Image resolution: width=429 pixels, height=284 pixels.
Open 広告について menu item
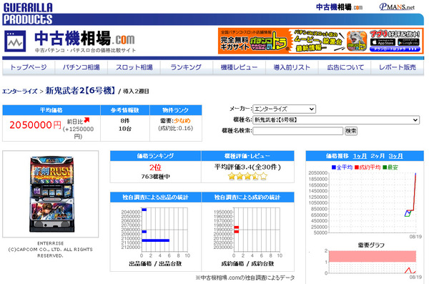[345, 67]
